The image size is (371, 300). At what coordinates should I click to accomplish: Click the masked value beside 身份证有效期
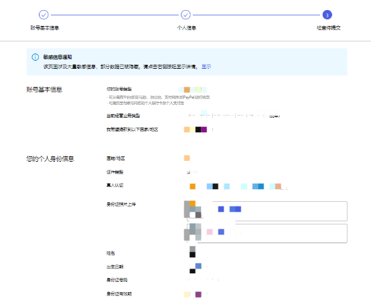[193, 294]
